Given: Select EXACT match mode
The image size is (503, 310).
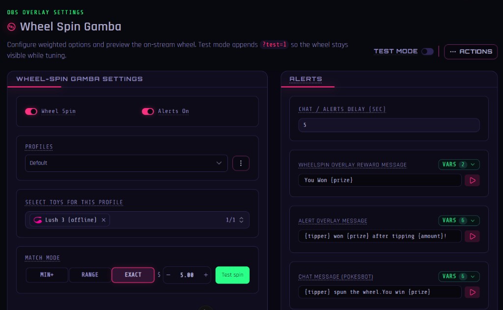Looking at the screenshot, I should coord(133,275).
